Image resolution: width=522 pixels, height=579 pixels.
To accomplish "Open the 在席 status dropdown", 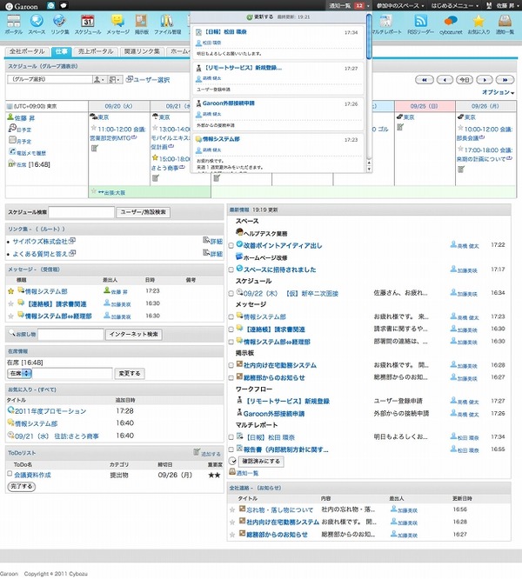I will [x=19, y=373].
